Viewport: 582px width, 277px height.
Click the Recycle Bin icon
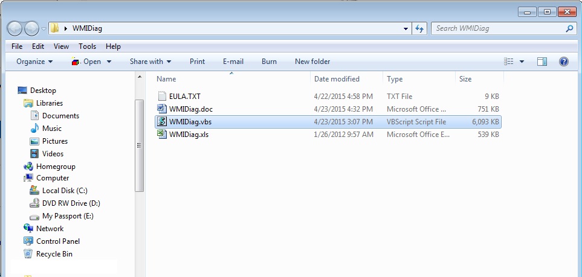[28, 254]
